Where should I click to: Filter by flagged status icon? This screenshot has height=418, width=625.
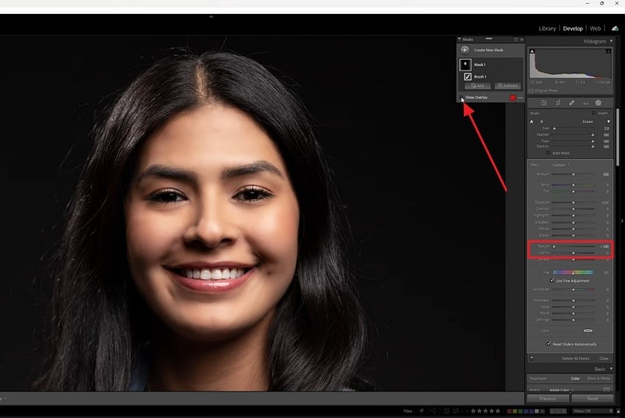[421, 411]
